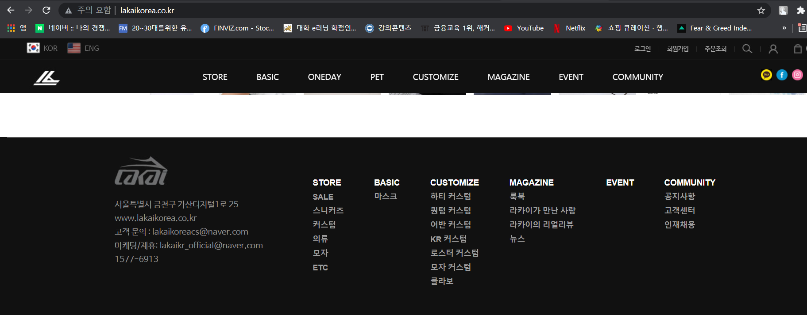807x315 pixels.
Task: Open the CUSTOMIZE menu in navigation bar
Action: tap(435, 77)
